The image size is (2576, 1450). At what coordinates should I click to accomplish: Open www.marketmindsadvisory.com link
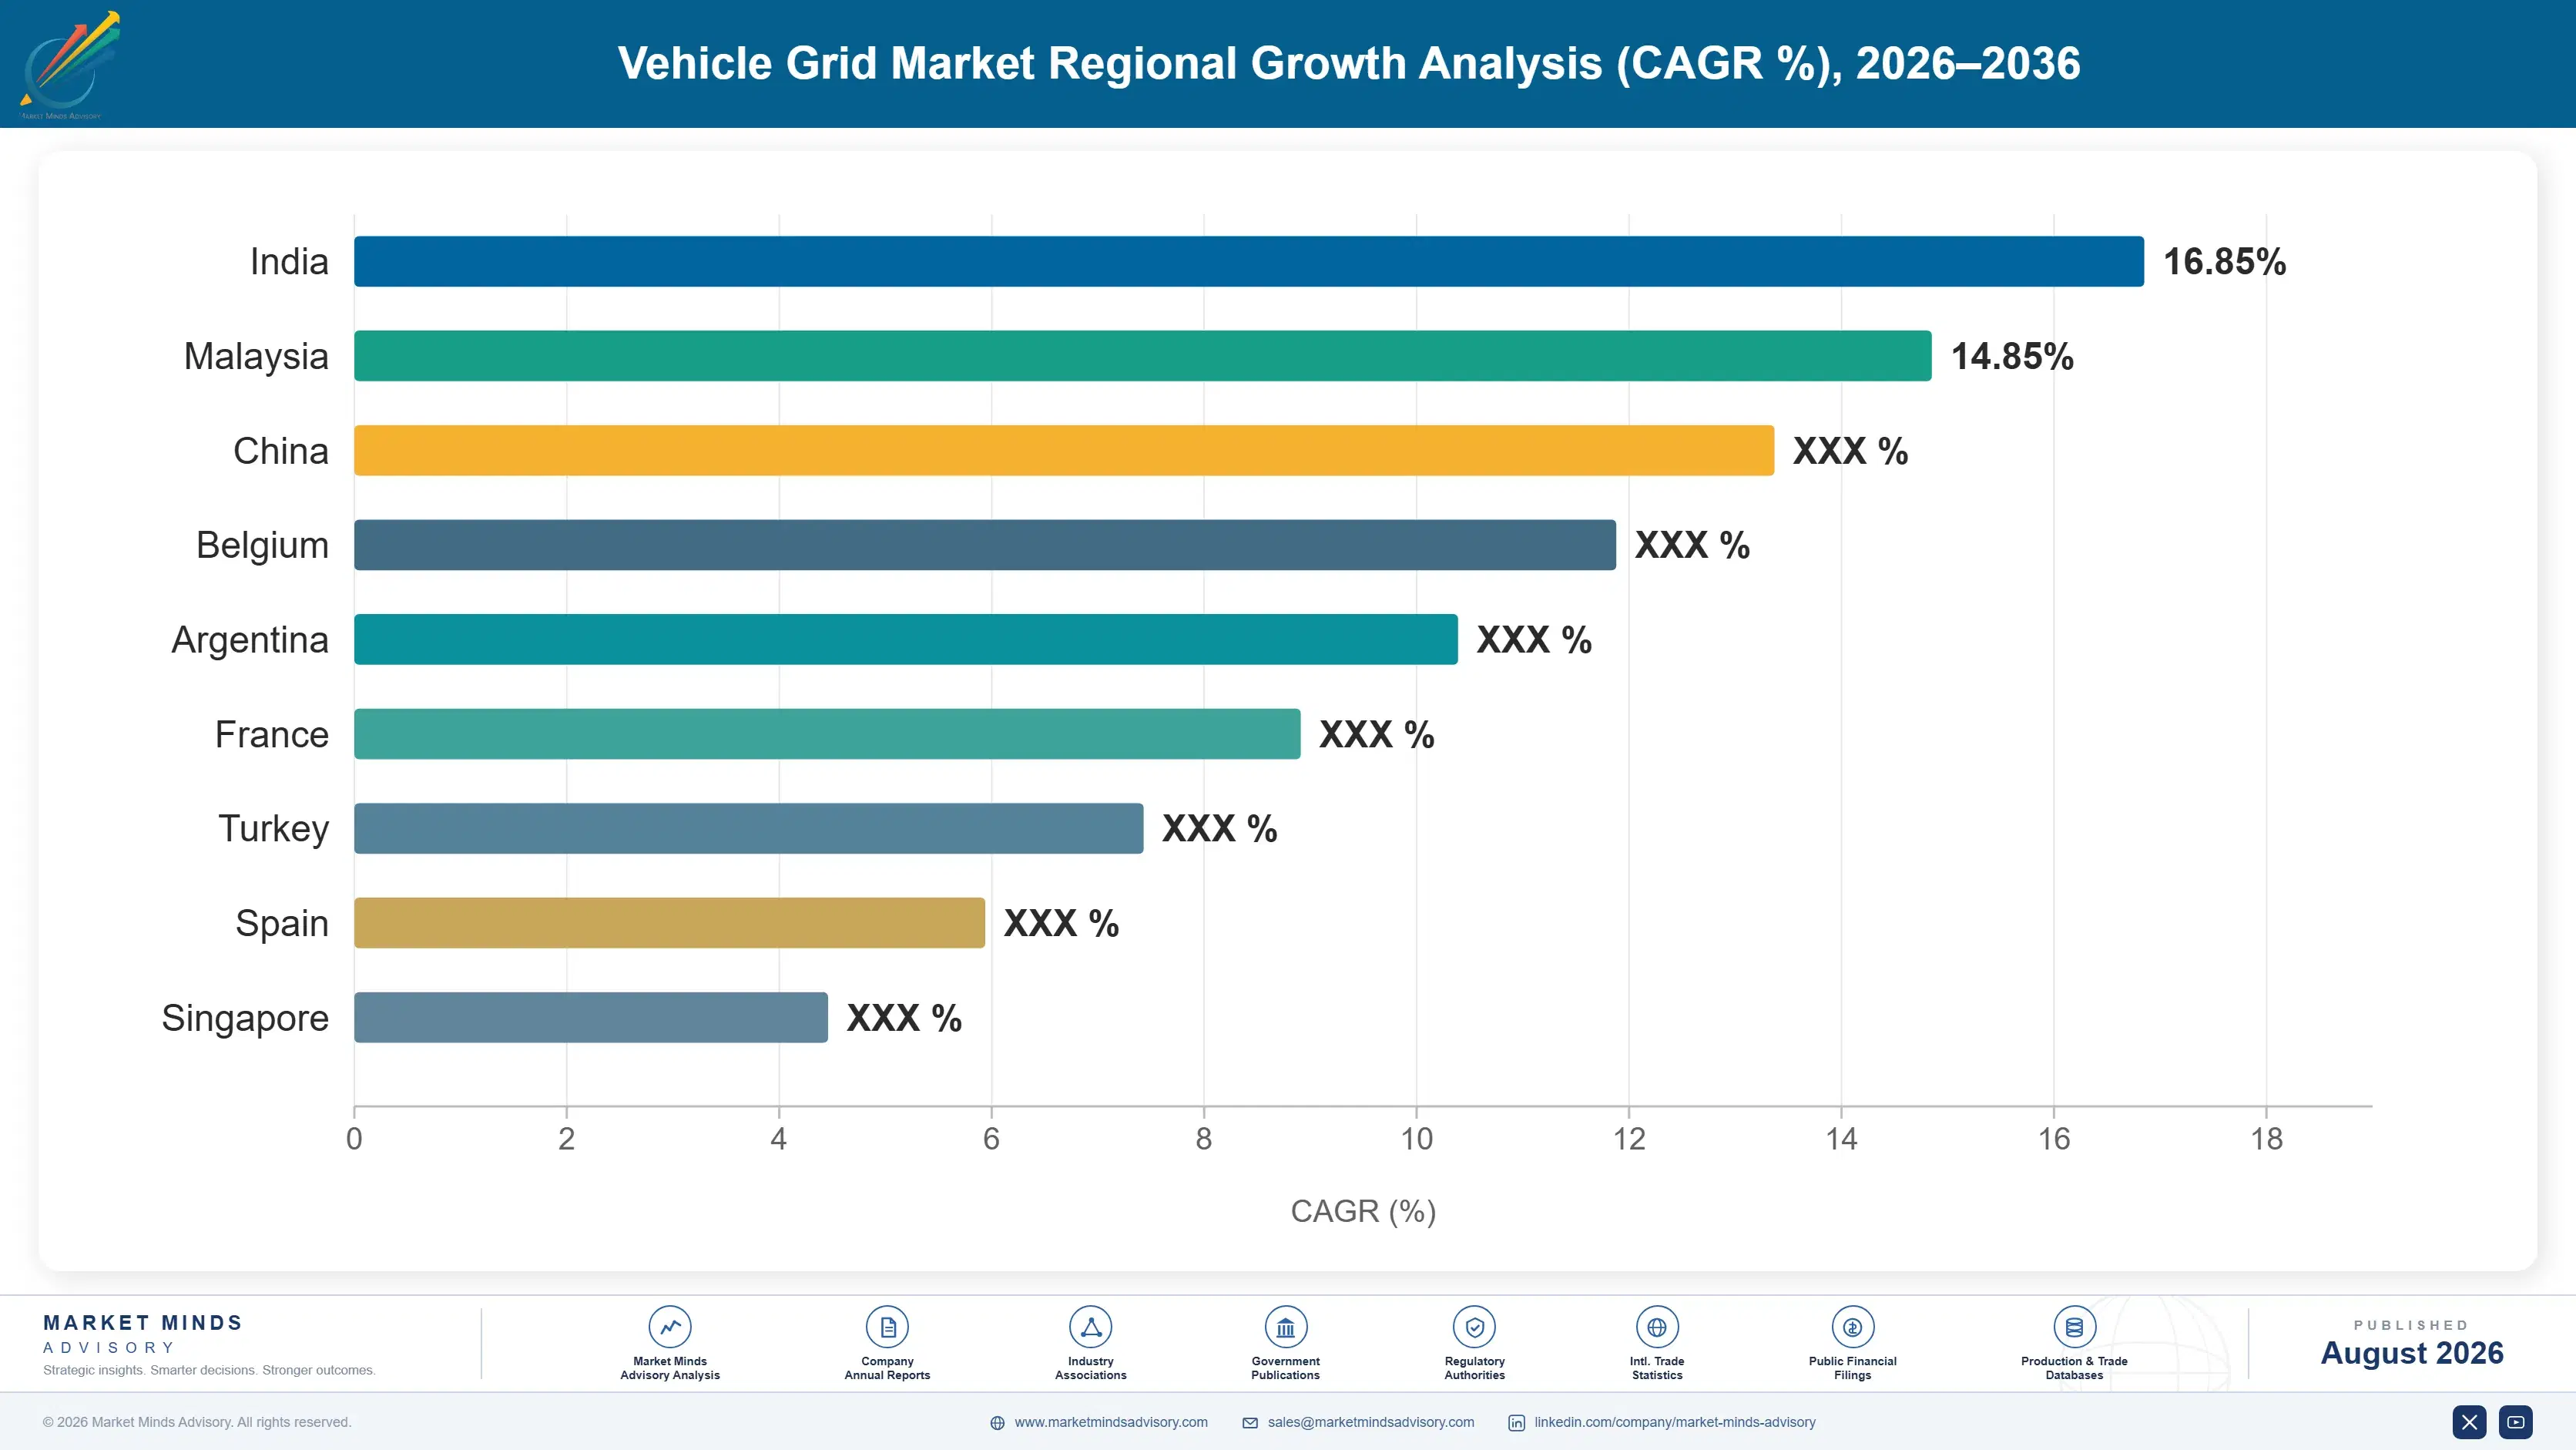tap(1111, 1422)
